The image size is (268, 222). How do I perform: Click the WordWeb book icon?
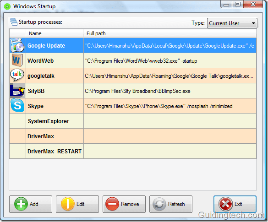pyautogui.click(x=17, y=60)
